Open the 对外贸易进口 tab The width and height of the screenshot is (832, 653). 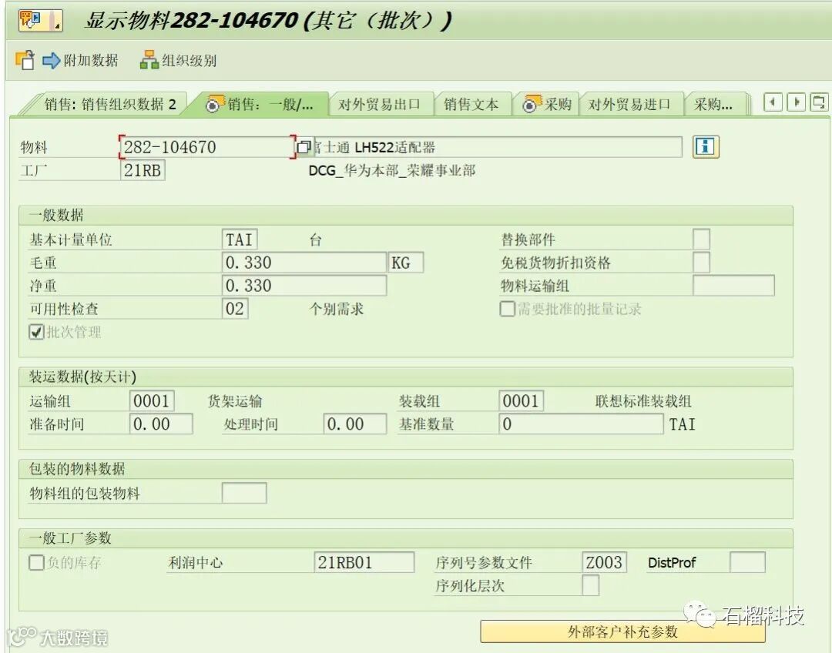pos(629,104)
